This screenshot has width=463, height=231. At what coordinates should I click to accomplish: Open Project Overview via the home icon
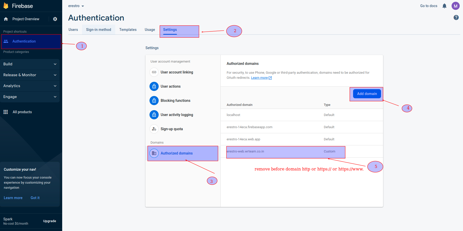tap(6, 19)
